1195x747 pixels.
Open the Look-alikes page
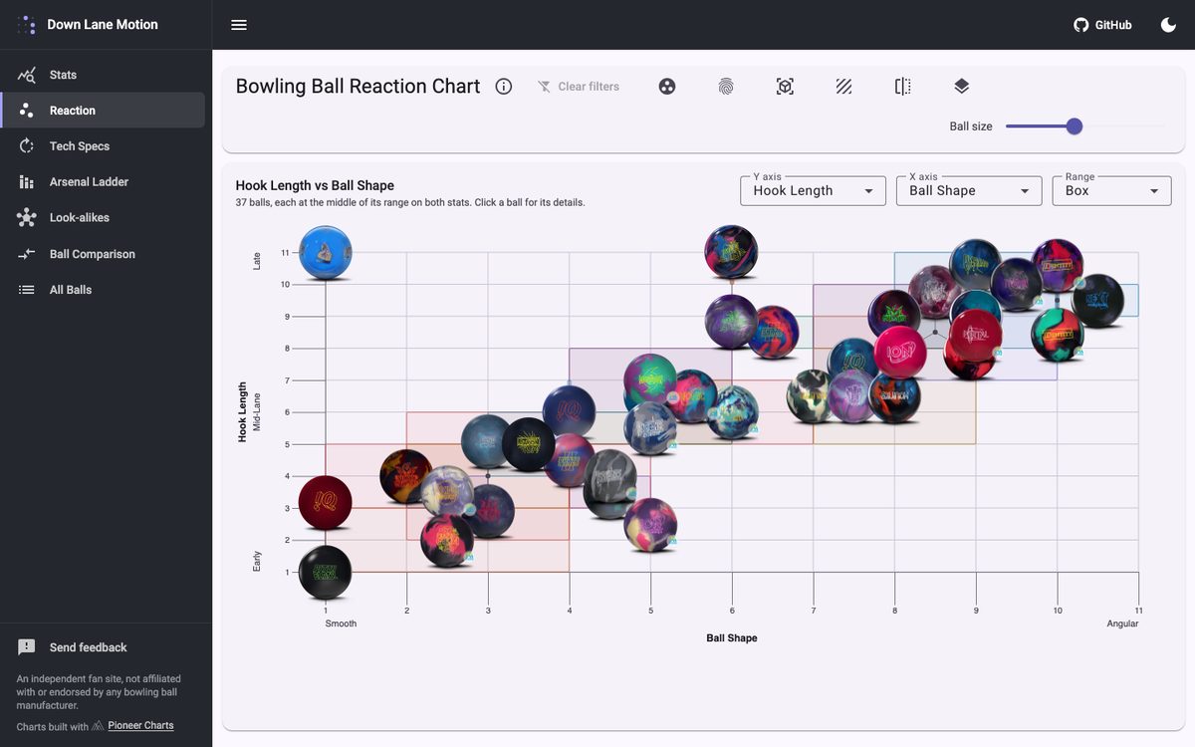pos(104,218)
